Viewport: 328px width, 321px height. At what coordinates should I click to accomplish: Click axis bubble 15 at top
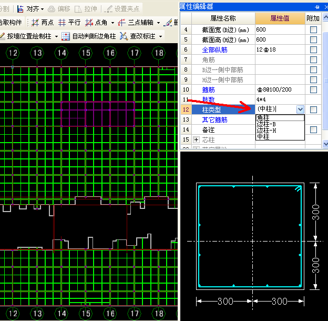(x=86, y=53)
